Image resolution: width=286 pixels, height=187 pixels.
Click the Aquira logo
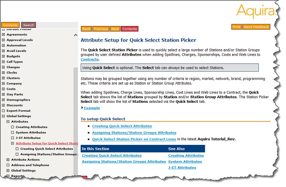[256, 11]
